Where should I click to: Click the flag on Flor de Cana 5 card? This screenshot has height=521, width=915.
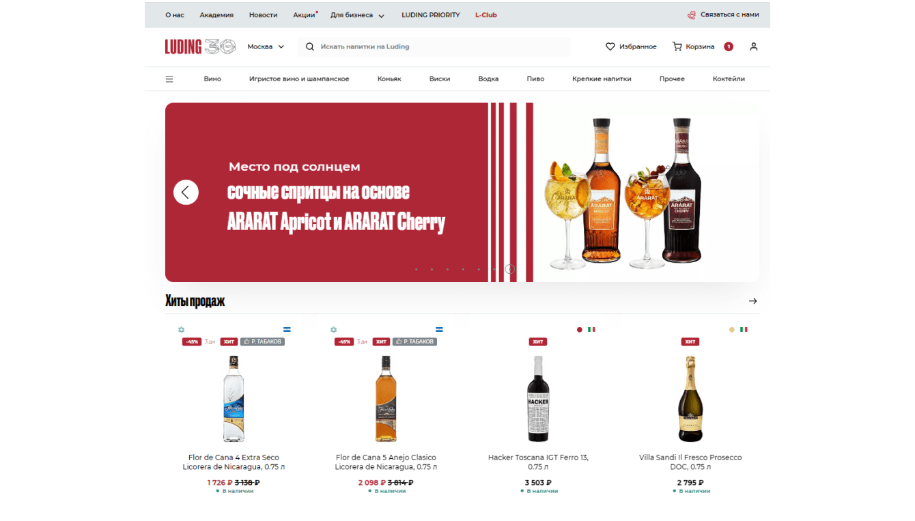(x=439, y=329)
